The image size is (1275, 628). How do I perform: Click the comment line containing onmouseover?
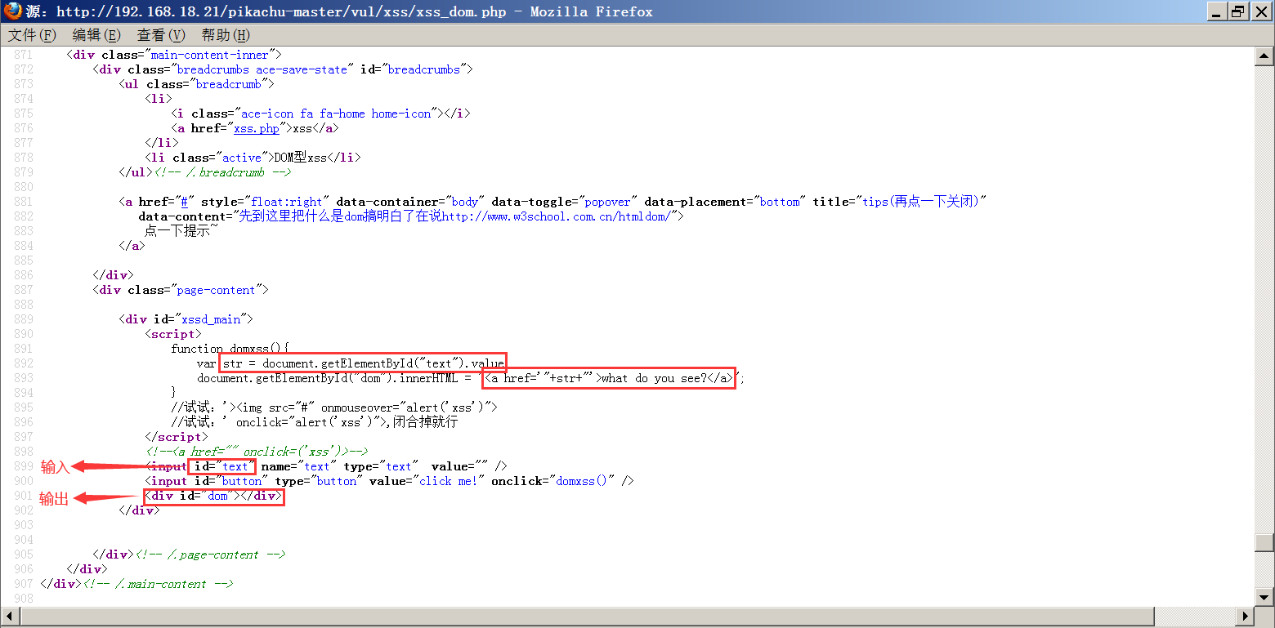pyautogui.click(x=334, y=408)
